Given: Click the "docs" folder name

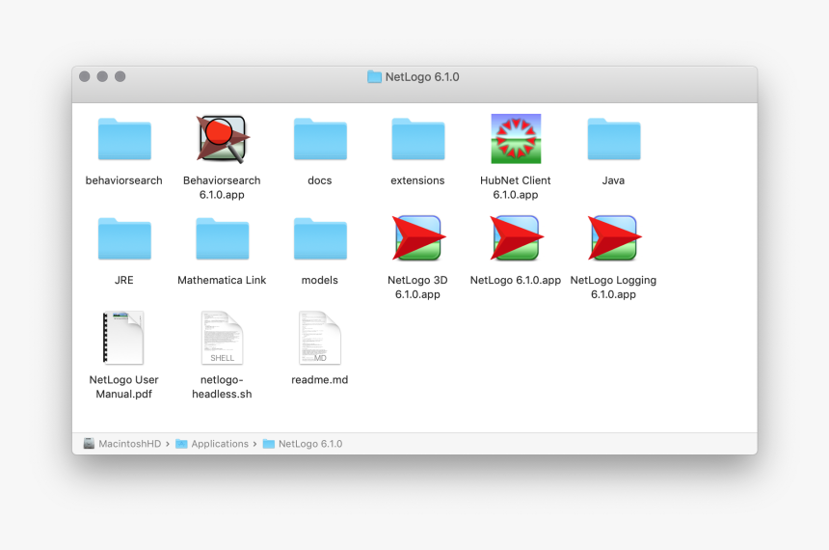Looking at the screenshot, I should [320, 180].
